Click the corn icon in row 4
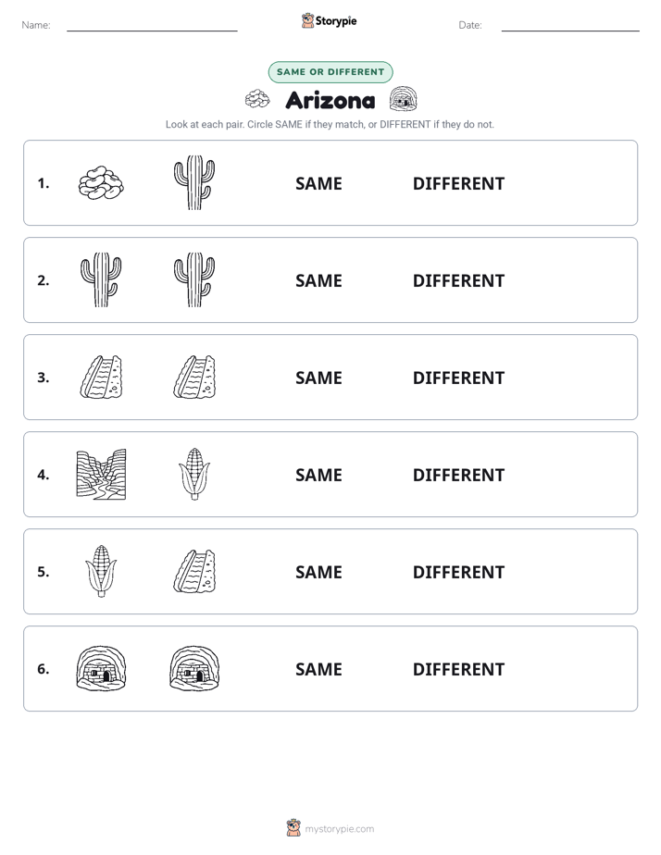The width and height of the screenshot is (661, 855). [x=194, y=474]
